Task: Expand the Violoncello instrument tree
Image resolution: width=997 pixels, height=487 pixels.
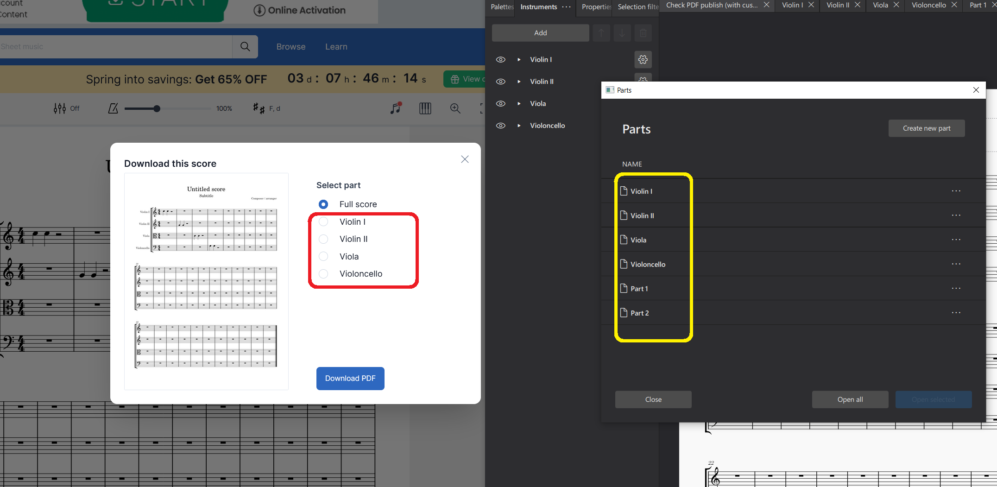Action: point(518,125)
